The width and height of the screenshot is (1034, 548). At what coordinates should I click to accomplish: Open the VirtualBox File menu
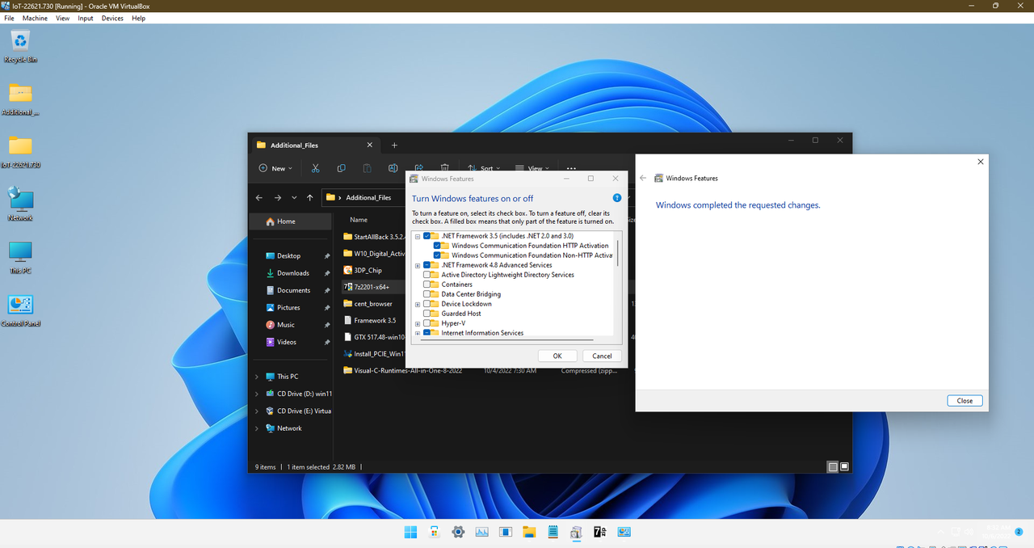10,18
